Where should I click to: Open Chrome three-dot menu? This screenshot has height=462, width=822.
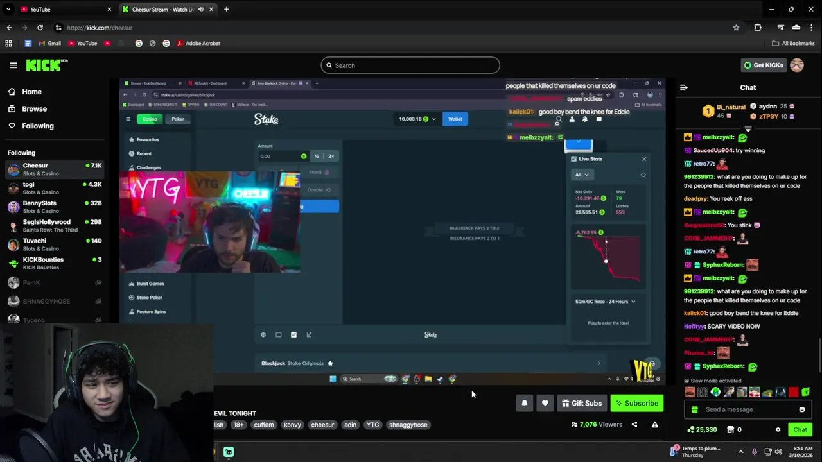point(812,28)
